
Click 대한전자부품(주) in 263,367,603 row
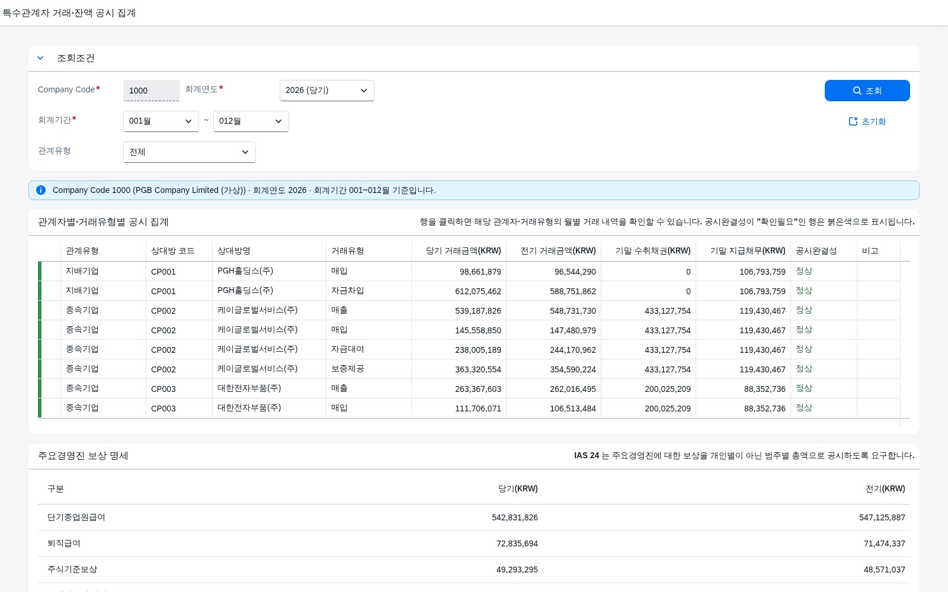click(x=249, y=388)
